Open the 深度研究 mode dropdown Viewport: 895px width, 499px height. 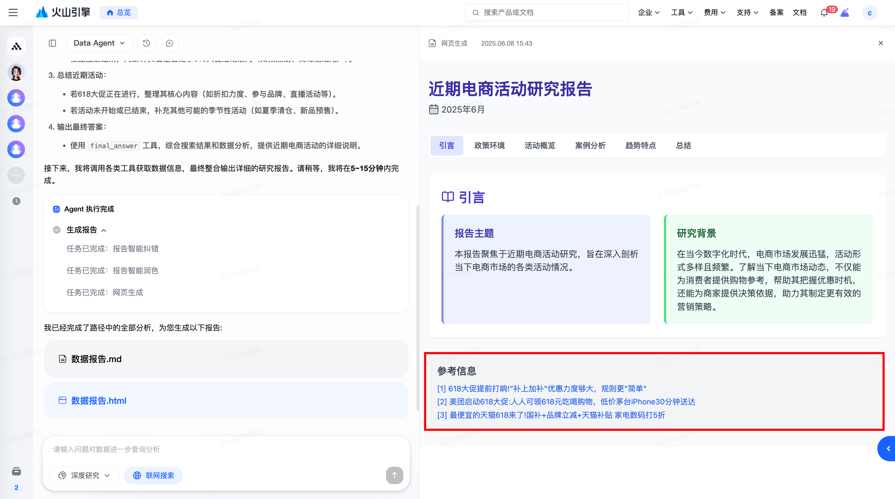click(x=84, y=475)
